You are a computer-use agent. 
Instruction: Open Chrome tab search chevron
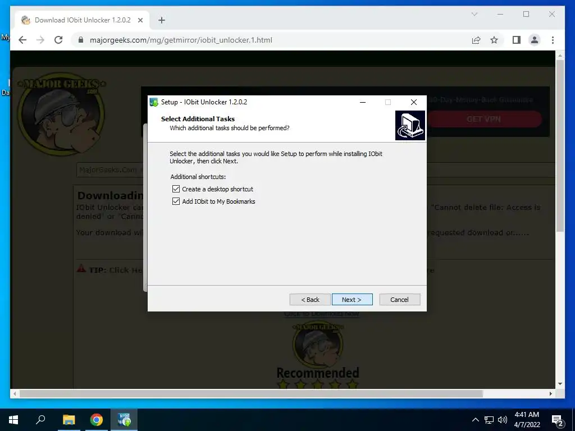474,14
